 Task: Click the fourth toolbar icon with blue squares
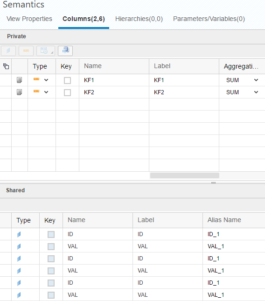point(65,51)
